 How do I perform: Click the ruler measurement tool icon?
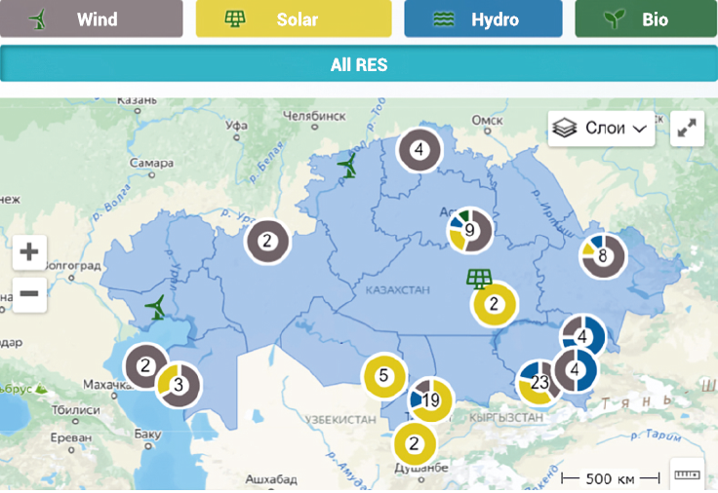pos(688,474)
